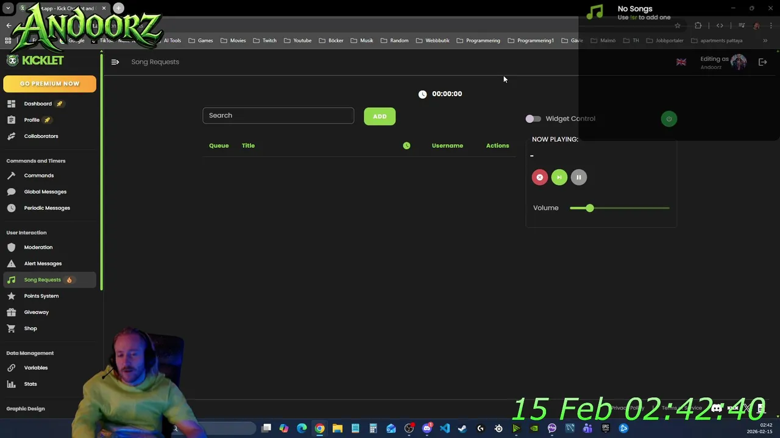This screenshot has width=780, height=438.
Task: Open the media control icon in toolbar
Action: (742, 26)
